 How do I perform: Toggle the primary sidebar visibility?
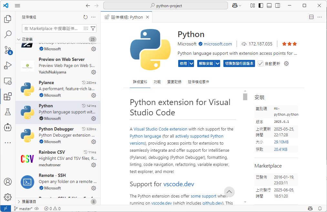[260, 5]
